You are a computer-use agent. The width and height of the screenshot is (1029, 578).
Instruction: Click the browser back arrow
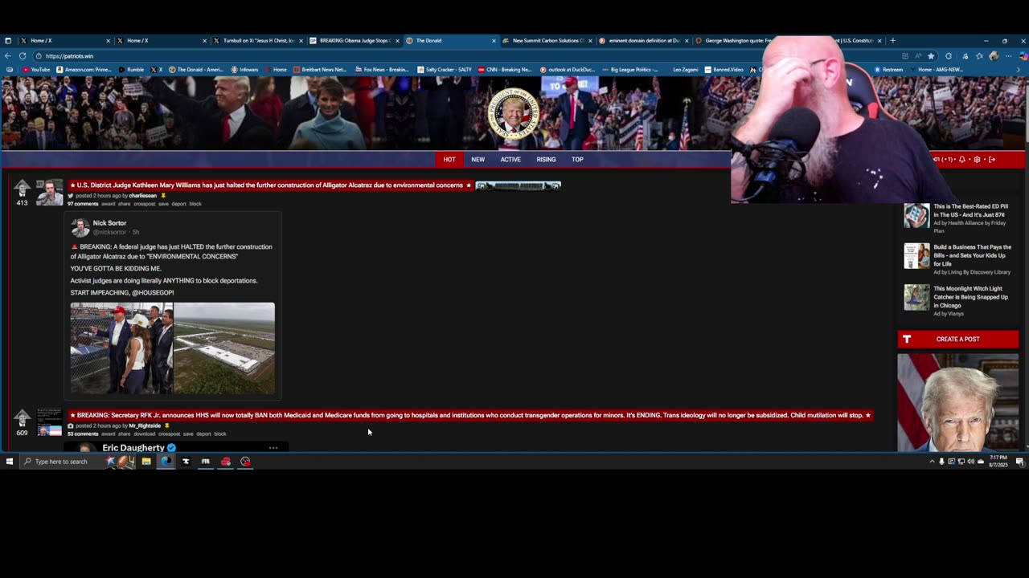pyautogui.click(x=8, y=56)
